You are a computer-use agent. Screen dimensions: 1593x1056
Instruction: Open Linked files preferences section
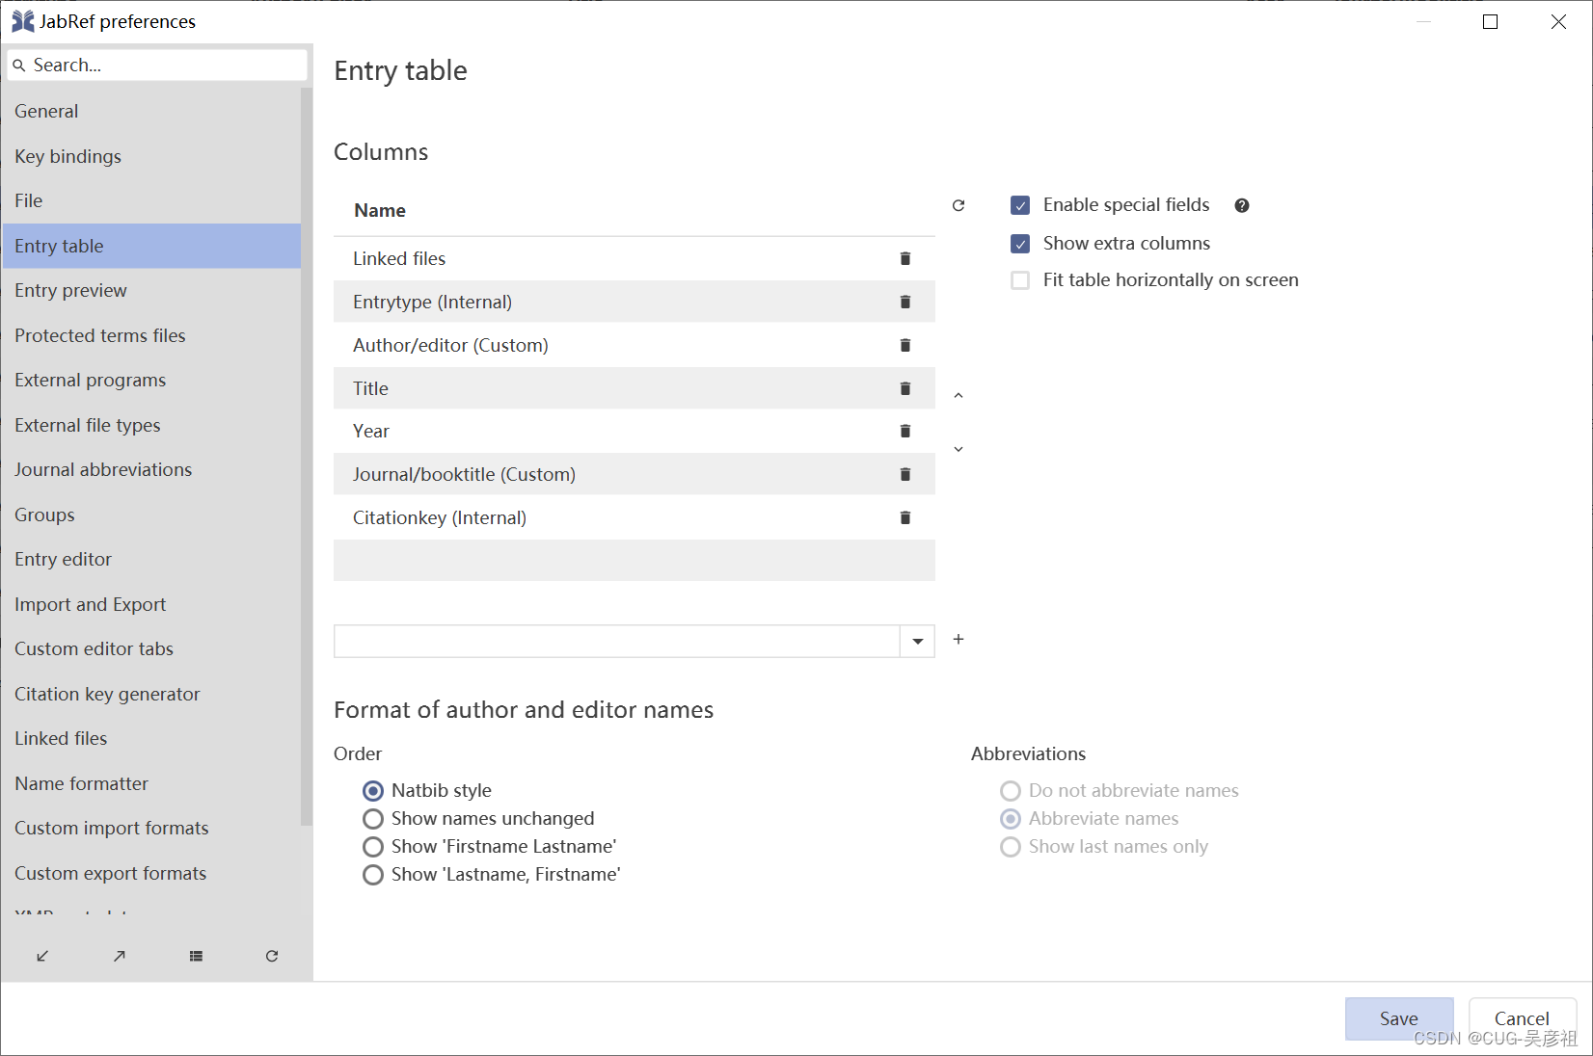(x=151, y=738)
